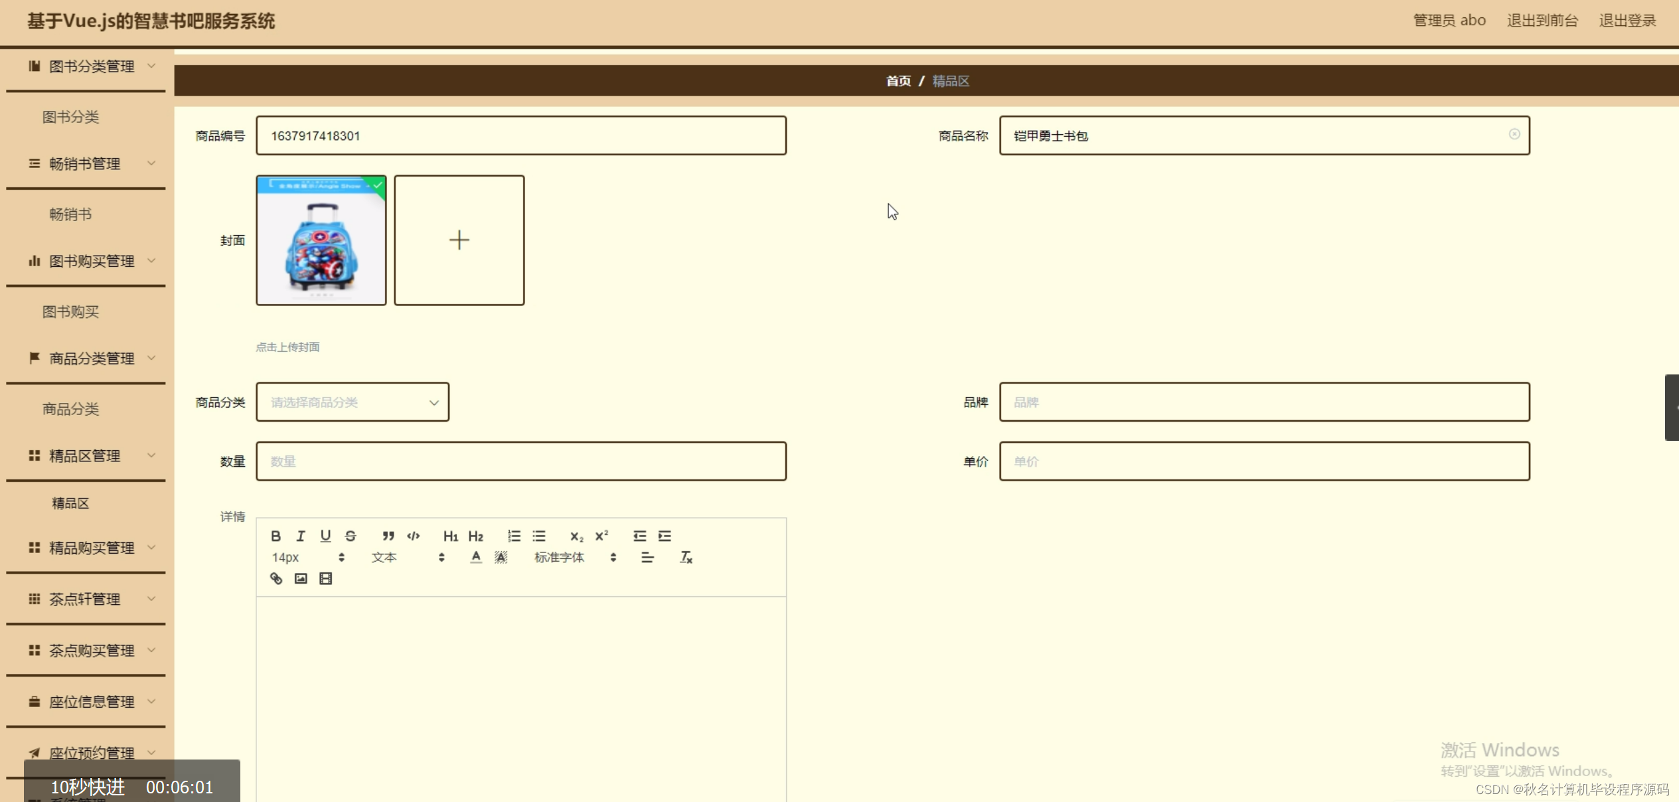The image size is (1679, 802).
Task: Open the text color picker in the editor
Action: (x=475, y=557)
